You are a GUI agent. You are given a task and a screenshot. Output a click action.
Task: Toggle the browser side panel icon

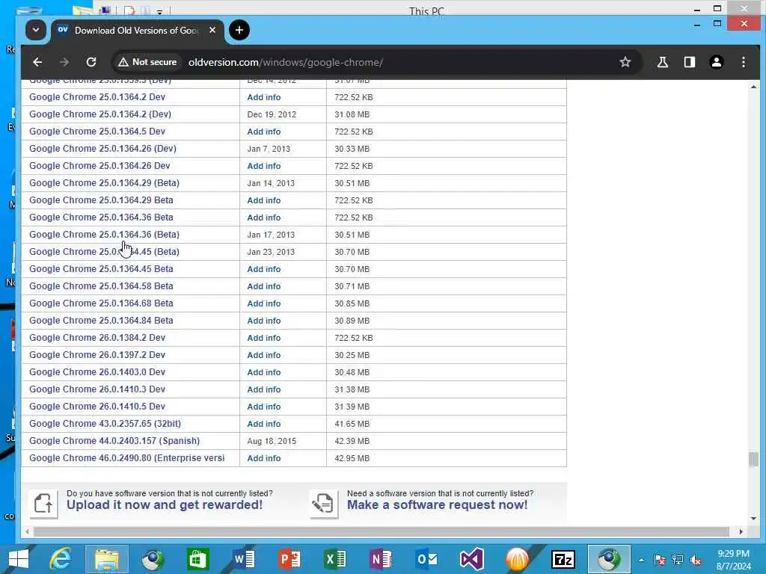click(689, 63)
